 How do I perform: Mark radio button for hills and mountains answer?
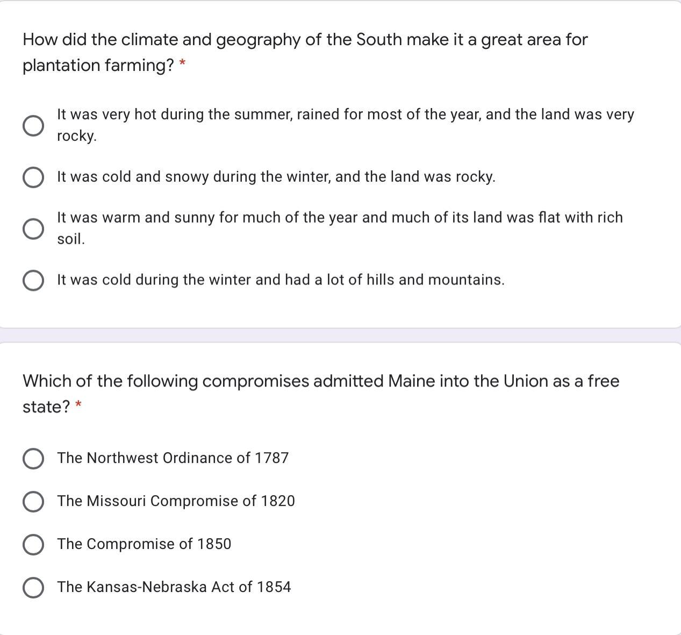click(33, 281)
